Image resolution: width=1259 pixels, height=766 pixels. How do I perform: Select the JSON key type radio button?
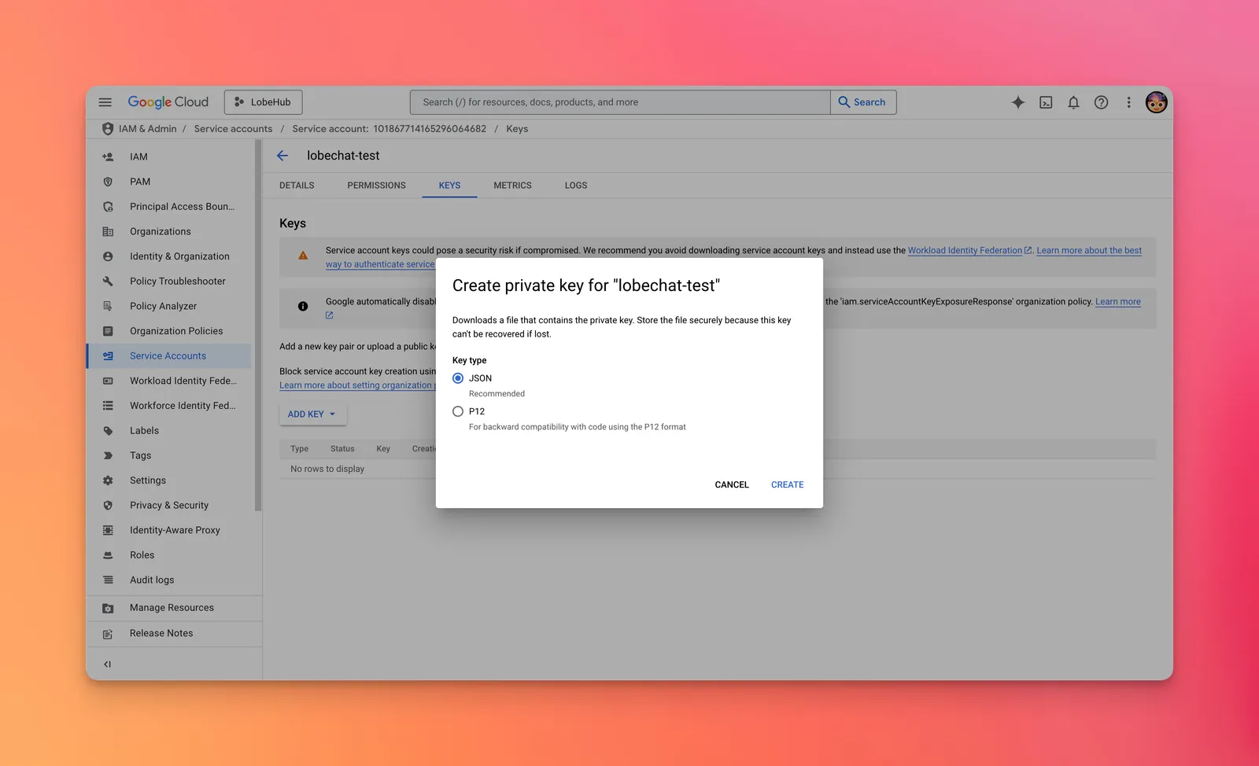coord(458,378)
